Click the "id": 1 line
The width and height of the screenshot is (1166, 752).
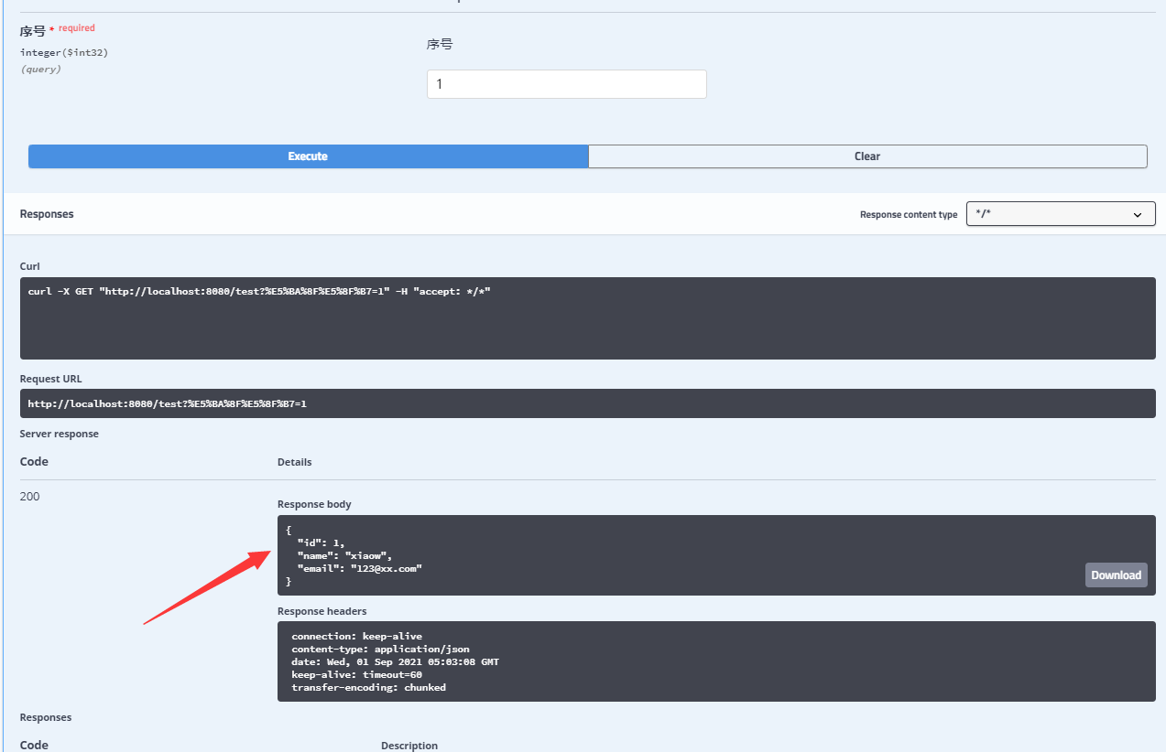click(321, 543)
